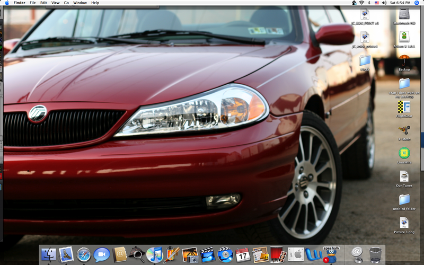
Task: Open the Bluetooth status menu
Action: (x=369, y=3)
